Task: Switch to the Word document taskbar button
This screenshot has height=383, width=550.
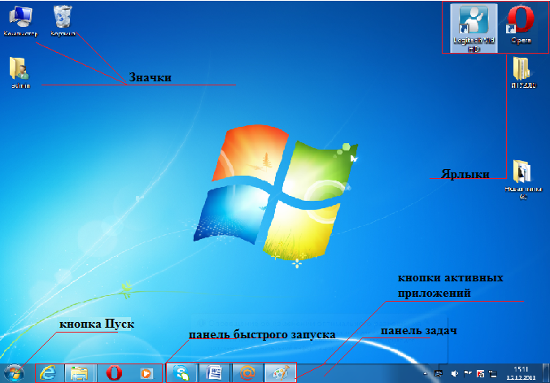Action: click(x=214, y=373)
